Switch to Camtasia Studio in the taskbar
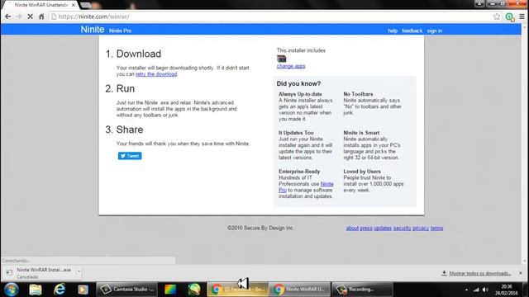 pos(126,290)
